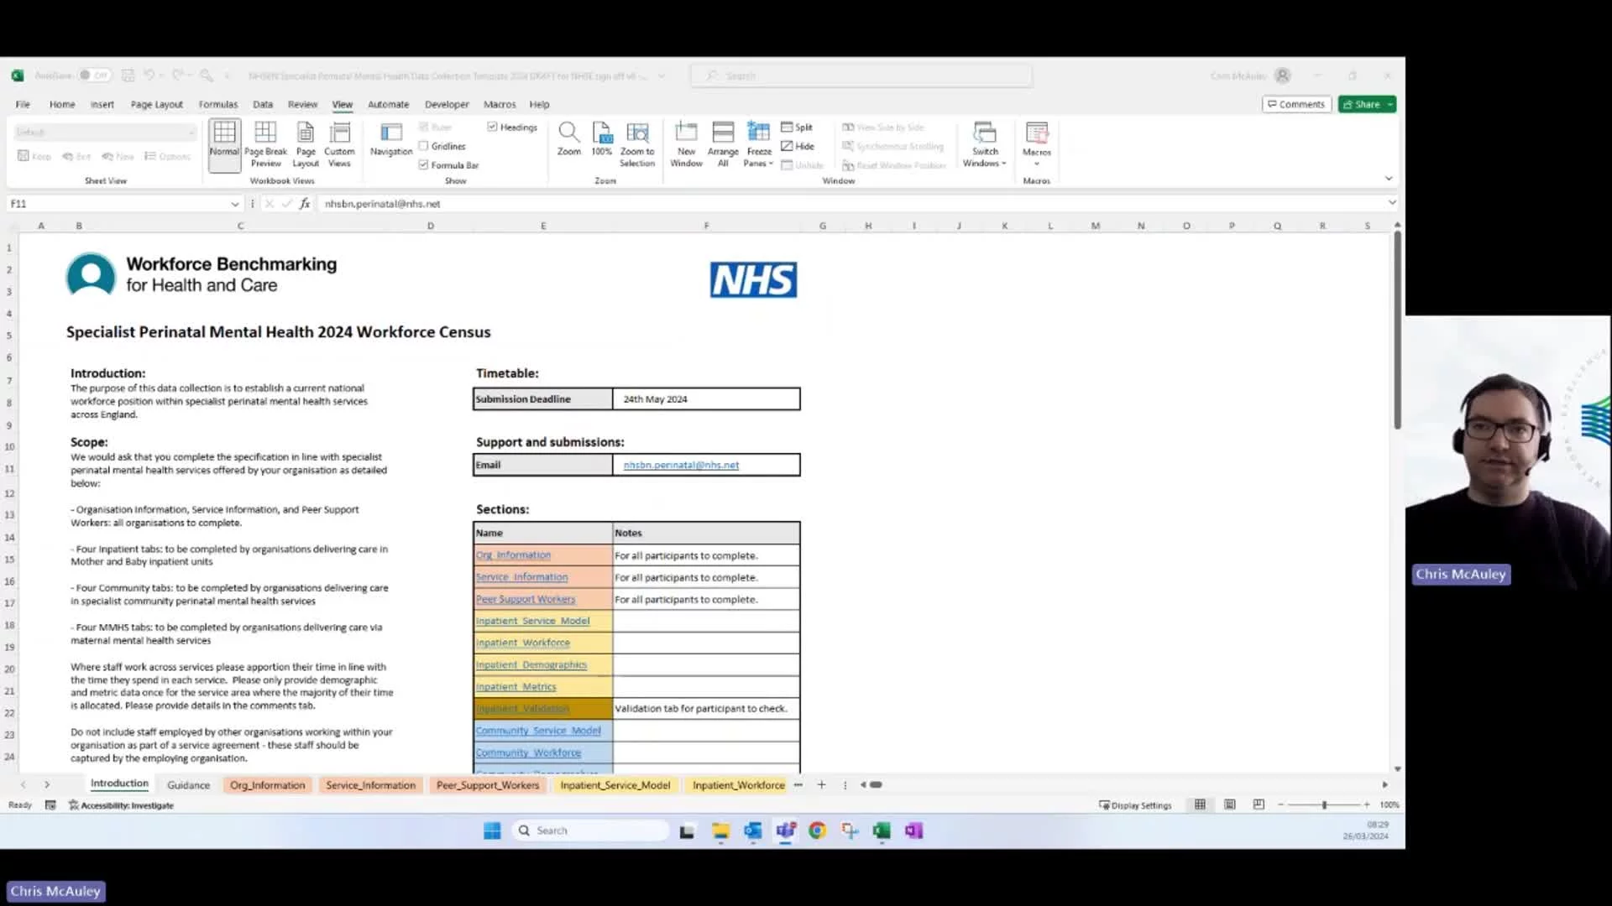Follow the Service_Information section link
Screen dimensions: 1612x906
[x=521, y=577]
